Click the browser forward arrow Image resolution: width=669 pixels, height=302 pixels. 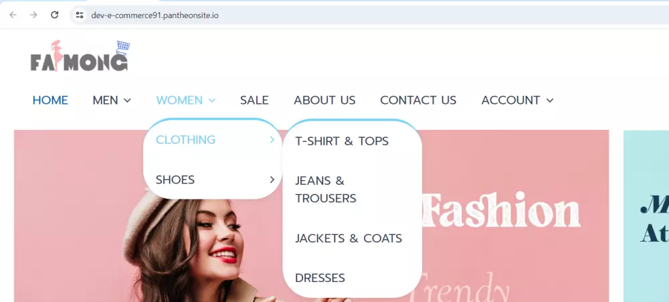click(x=33, y=15)
